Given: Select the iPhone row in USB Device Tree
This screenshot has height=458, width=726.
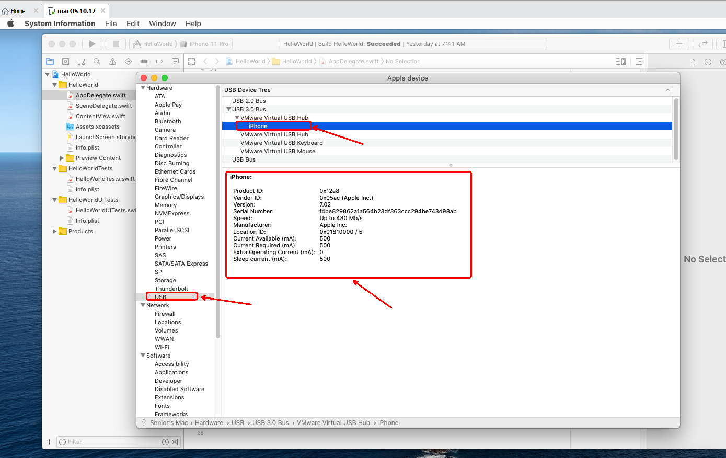Looking at the screenshot, I should (x=447, y=126).
